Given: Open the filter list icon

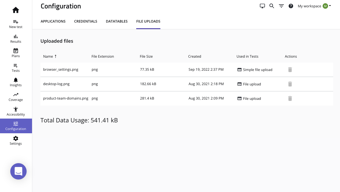Looking at the screenshot, I should click(x=281, y=6).
